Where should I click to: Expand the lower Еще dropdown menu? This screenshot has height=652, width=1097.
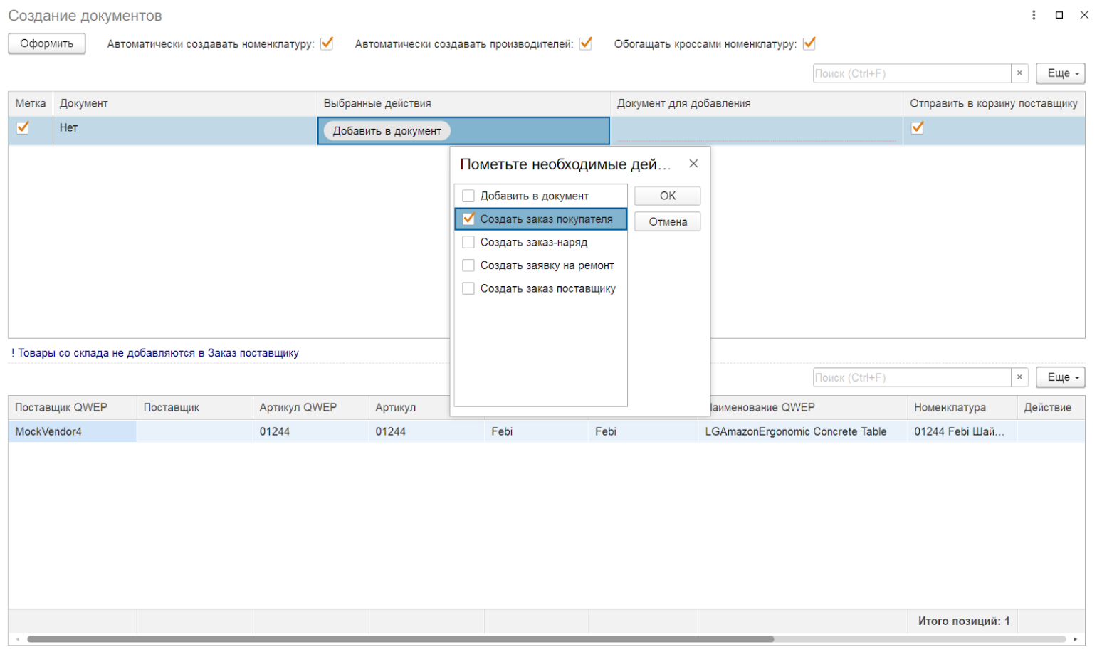pyautogui.click(x=1060, y=377)
